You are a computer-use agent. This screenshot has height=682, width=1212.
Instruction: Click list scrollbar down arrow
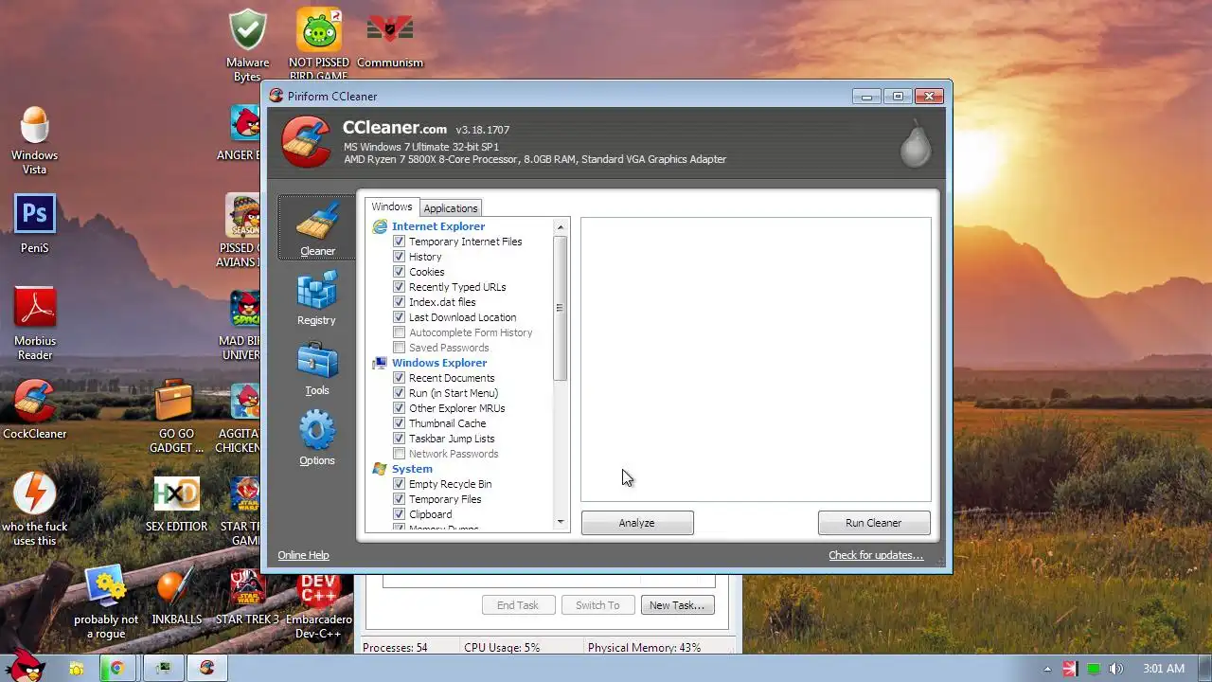pos(561,522)
